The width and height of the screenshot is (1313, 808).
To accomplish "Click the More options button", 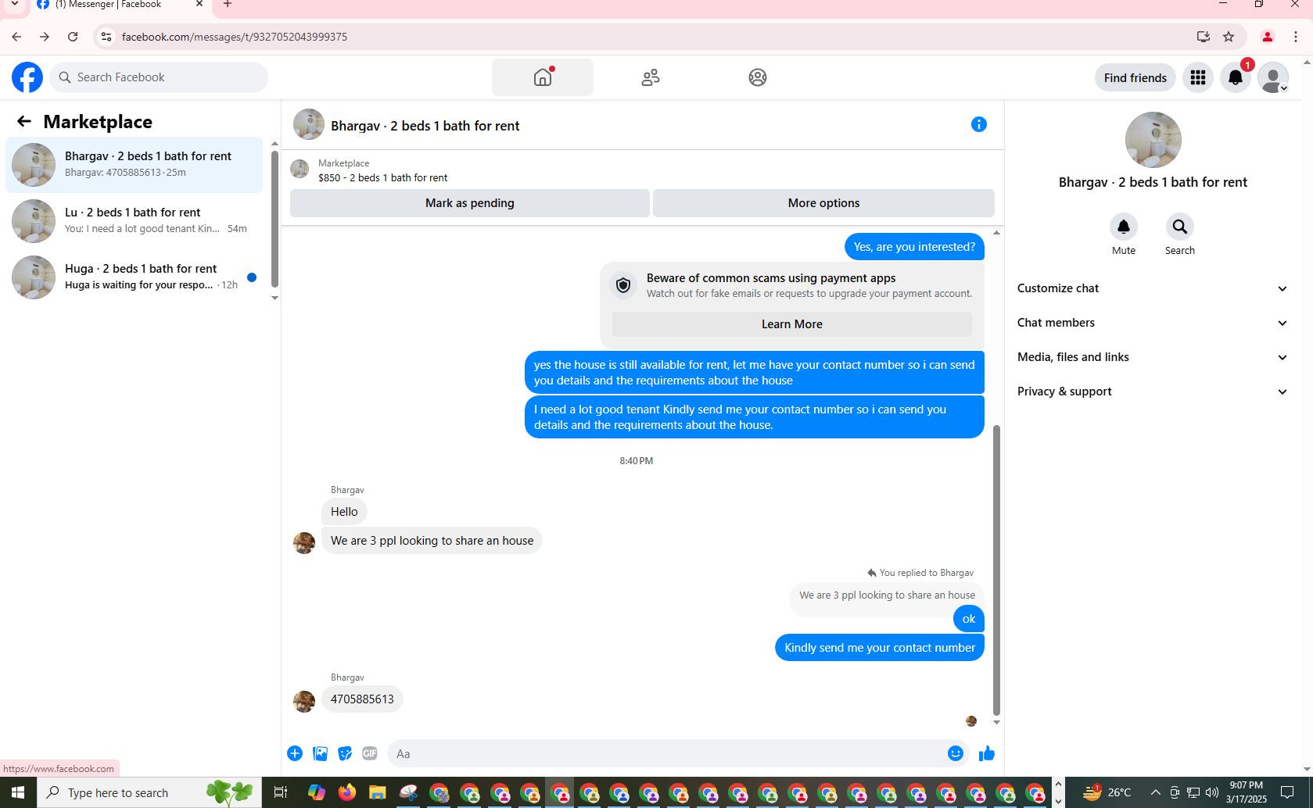I will click(823, 203).
